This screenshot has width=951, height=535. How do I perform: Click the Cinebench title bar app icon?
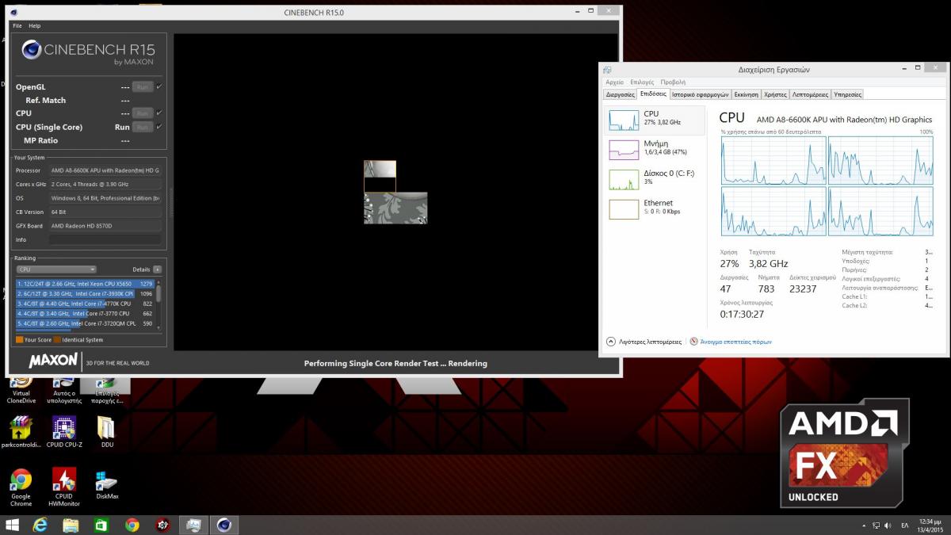14,12
